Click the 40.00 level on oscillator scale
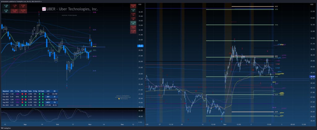317x130 pixels. pyautogui.click(x=140, y=116)
